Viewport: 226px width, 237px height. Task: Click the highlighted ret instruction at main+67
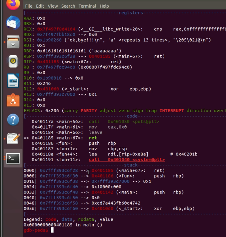[x=93, y=138]
